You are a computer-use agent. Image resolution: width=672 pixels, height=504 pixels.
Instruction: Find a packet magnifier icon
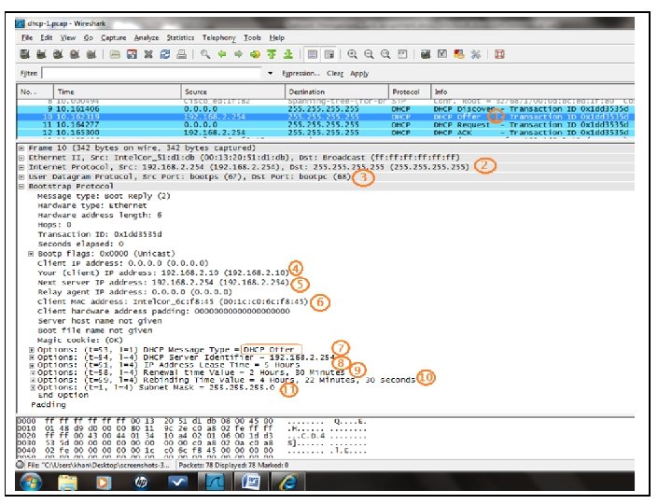[205, 54]
